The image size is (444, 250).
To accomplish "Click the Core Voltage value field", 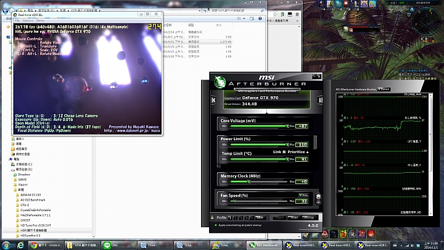I will [302, 126].
